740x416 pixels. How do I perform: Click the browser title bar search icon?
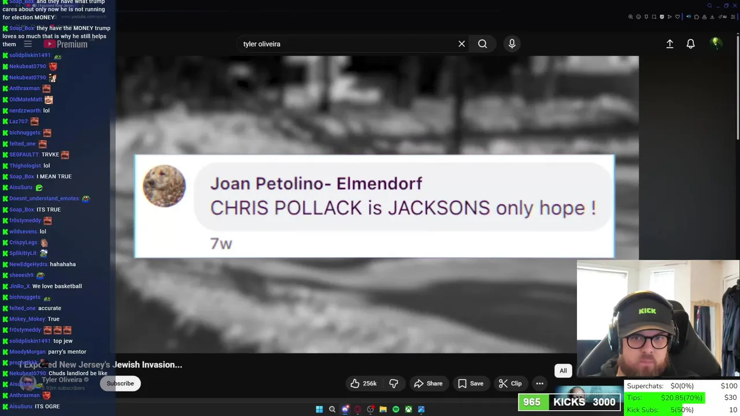(x=710, y=6)
